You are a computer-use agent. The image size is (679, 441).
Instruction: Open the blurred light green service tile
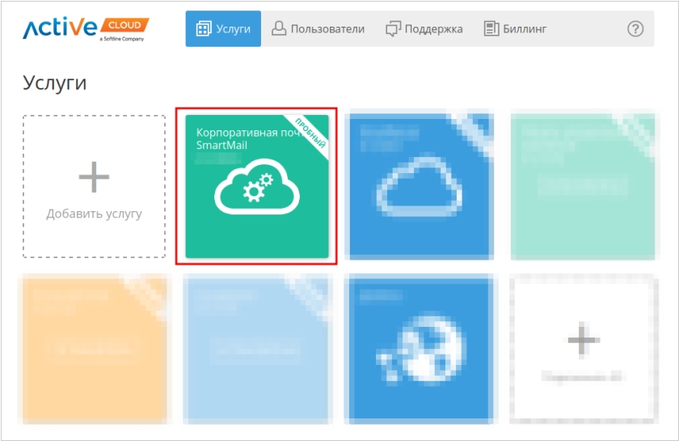(x=584, y=186)
